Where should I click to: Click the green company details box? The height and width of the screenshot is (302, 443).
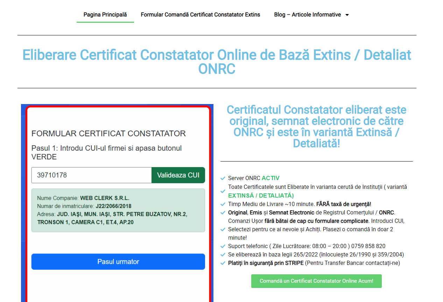pyautogui.click(x=118, y=210)
